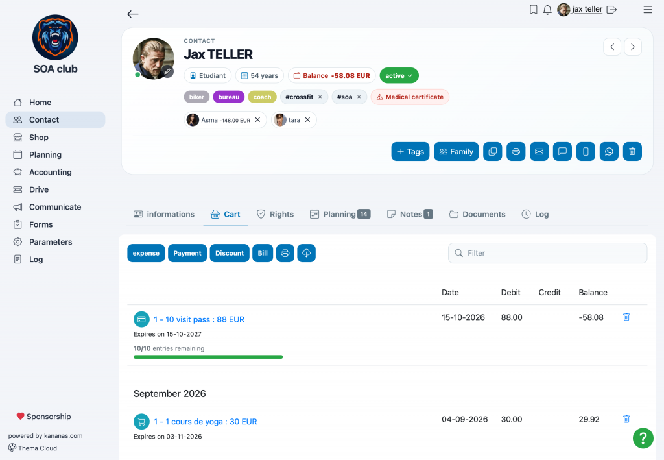Edit profile photo with pencil icon
Screen dimensions: 664x460
coord(168,71)
